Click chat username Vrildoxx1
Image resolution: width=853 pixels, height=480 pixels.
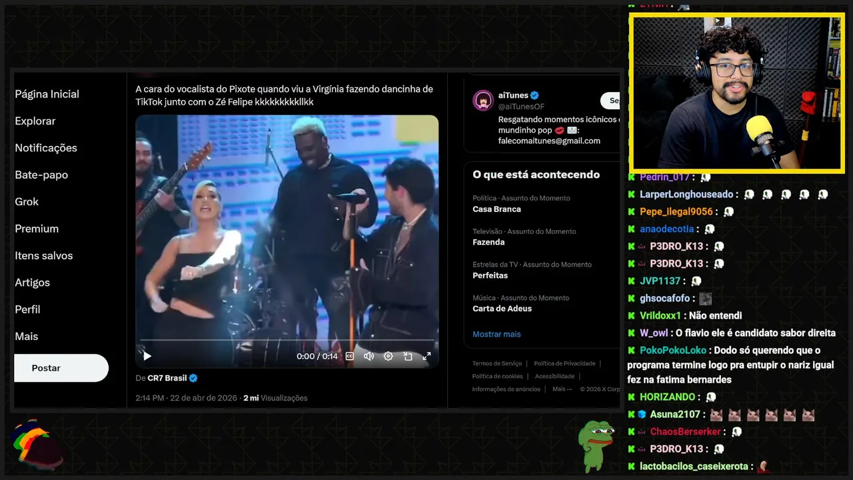(x=660, y=315)
